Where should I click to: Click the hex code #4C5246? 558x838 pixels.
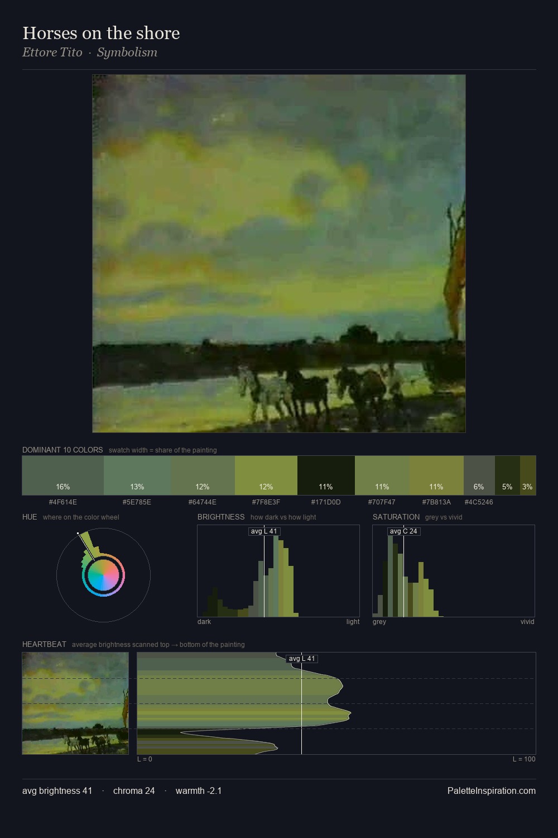tap(479, 502)
